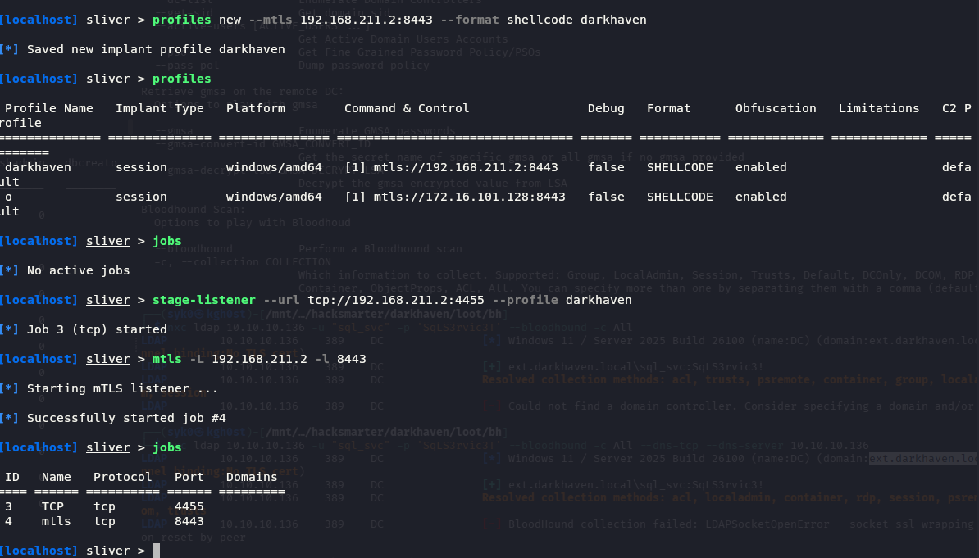The width and height of the screenshot is (979, 558).
Task: Select the 'o' profile name cell
Action: (x=8, y=197)
